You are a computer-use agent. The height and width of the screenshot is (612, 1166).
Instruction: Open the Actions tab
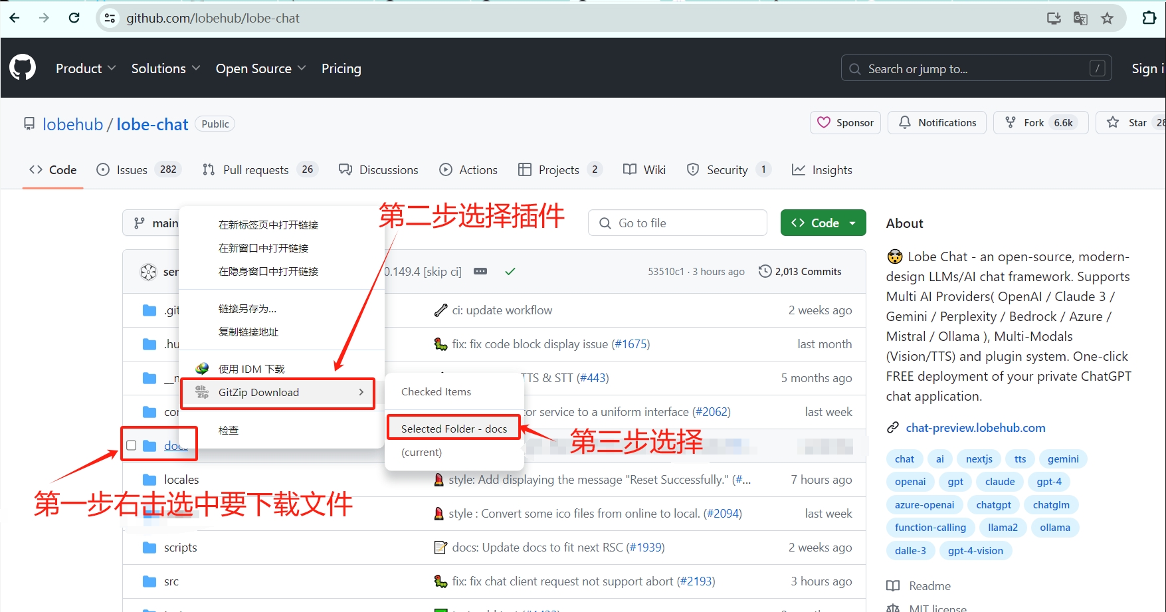click(x=468, y=170)
